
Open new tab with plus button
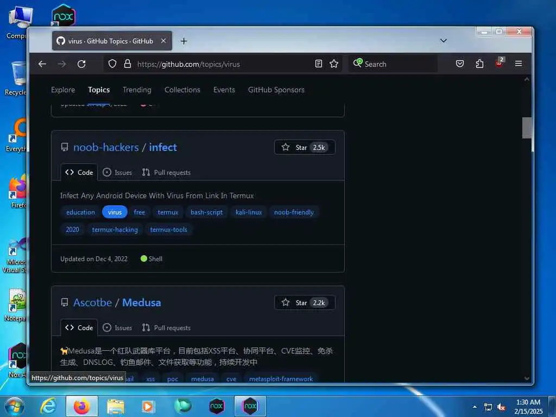coord(184,41)
